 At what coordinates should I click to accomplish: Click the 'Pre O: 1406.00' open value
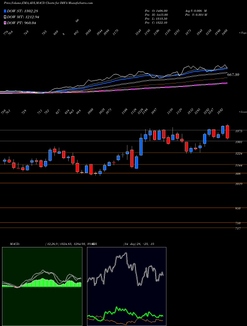click(x=156, y=11)
